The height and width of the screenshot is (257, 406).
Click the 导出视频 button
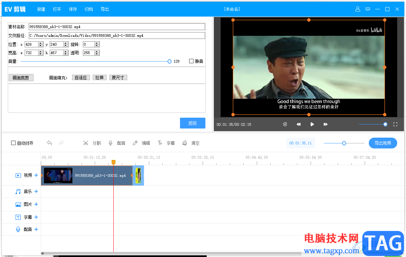[x=383, y=143]
